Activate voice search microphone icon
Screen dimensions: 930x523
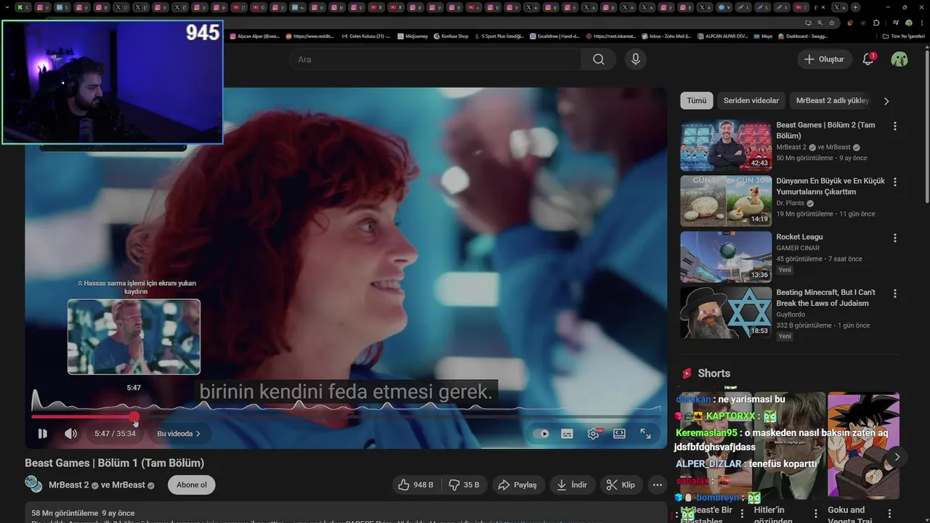coord(636,60)
